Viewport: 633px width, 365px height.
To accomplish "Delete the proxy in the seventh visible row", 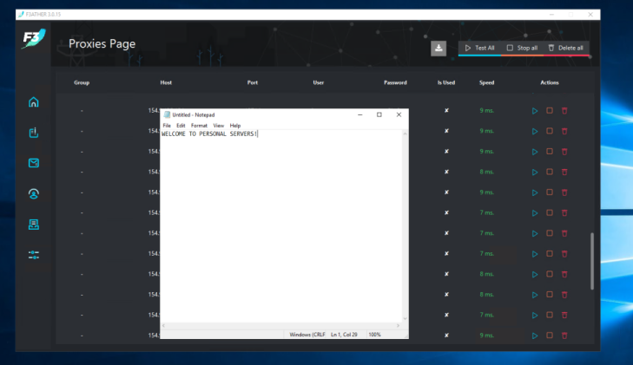I will 564,233.
